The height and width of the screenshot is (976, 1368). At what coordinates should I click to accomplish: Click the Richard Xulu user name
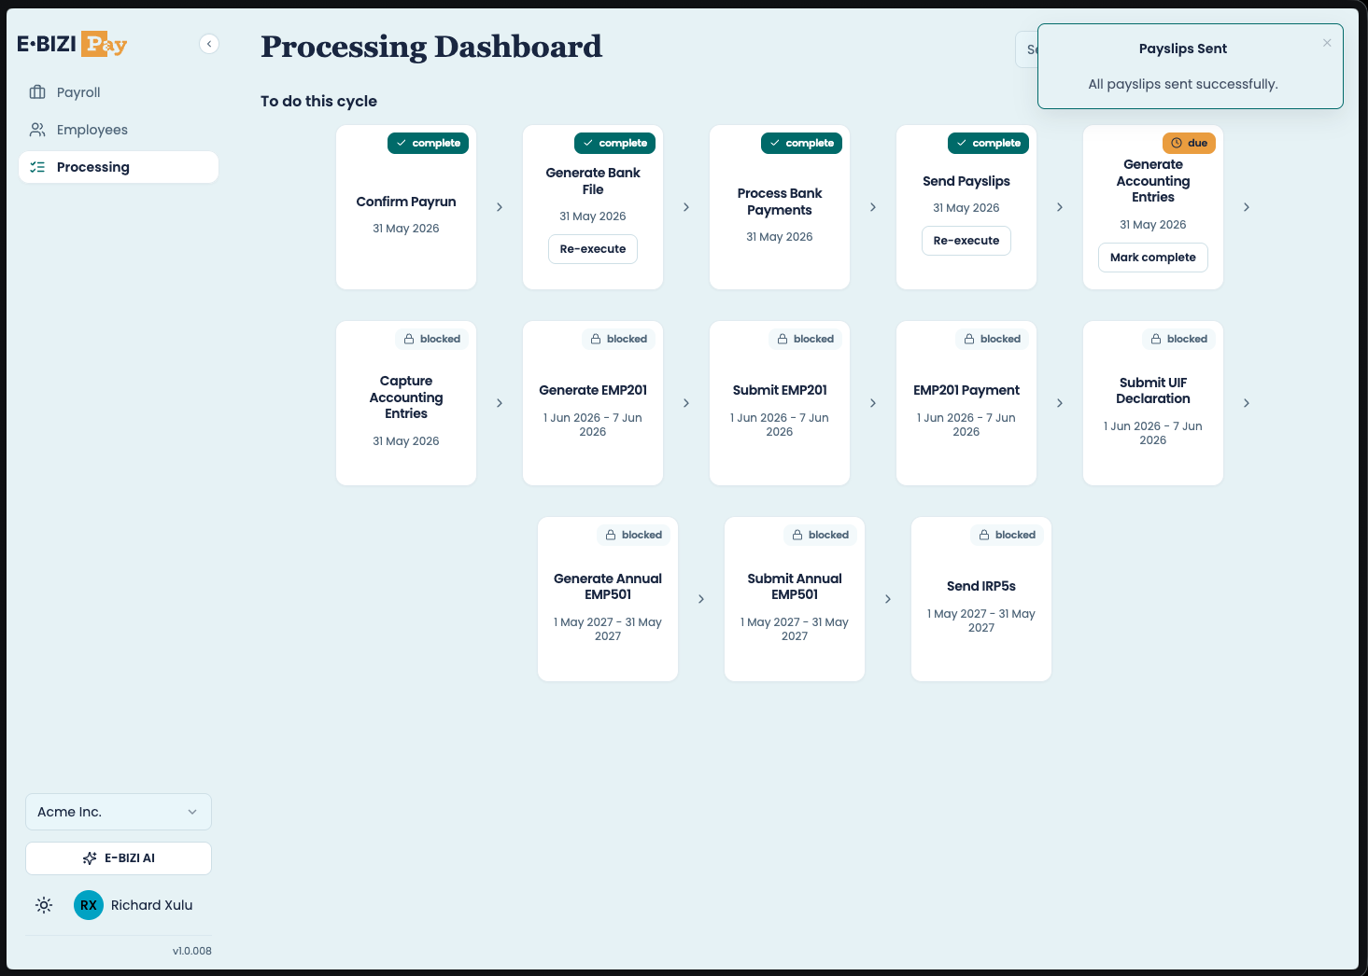click(152, 905)
